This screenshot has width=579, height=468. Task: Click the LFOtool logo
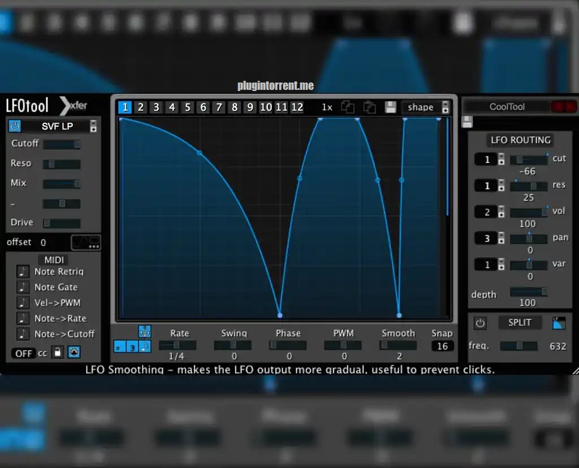click(27, 106)
